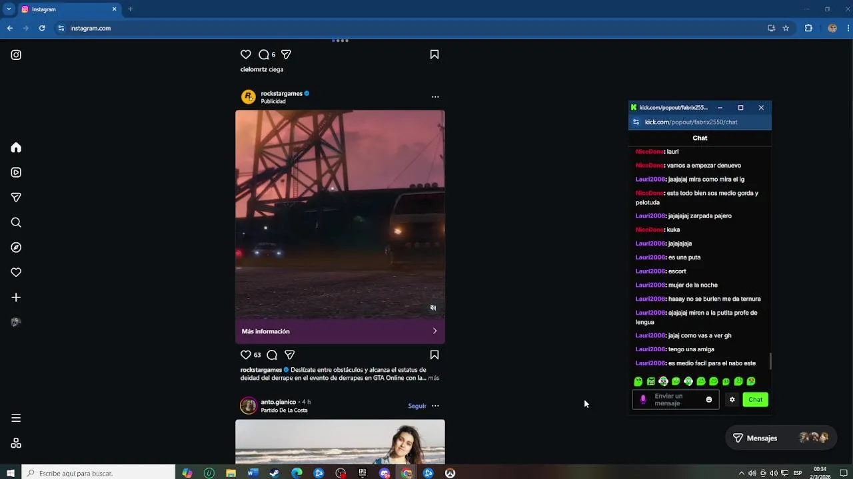The width and height of the screenshot is (853, 479).
Task: Share the cielomrtz post
Action: pyautogui.click(x=286, y=55)
